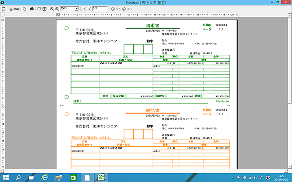Open the File Explorer taskbar icon
292x182 pixels.
click(59, 178)
